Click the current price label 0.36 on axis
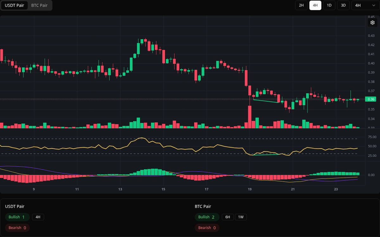 370,99
